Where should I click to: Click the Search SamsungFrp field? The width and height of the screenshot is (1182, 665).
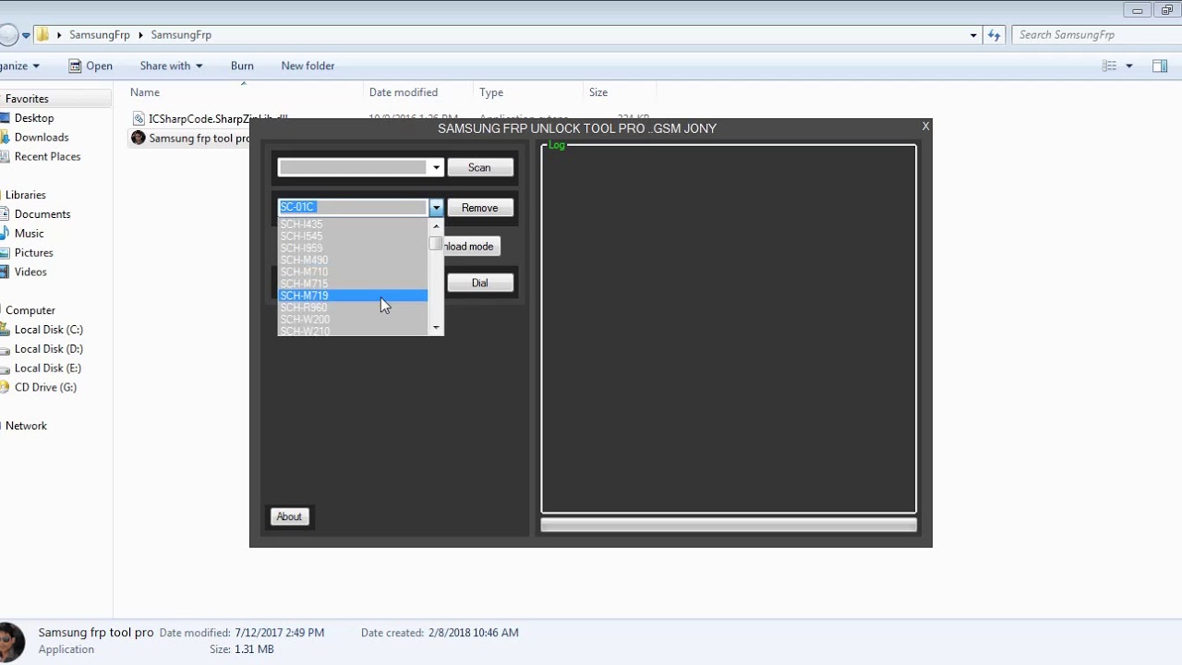point(1095,34)
